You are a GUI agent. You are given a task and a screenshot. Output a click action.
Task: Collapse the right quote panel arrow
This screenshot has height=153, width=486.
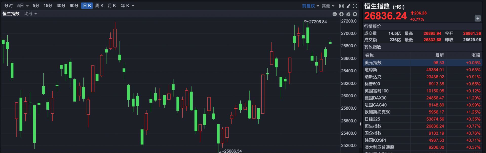pos(361,124)
